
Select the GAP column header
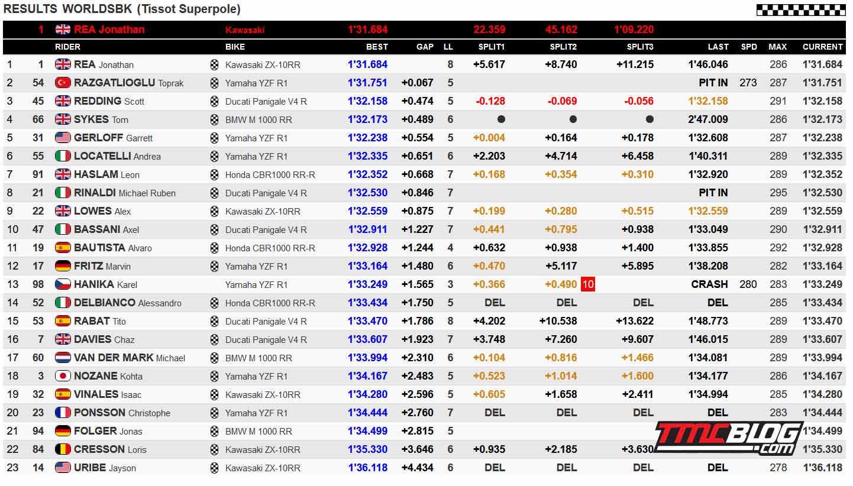pyautogui.click(x=425, y=47)
